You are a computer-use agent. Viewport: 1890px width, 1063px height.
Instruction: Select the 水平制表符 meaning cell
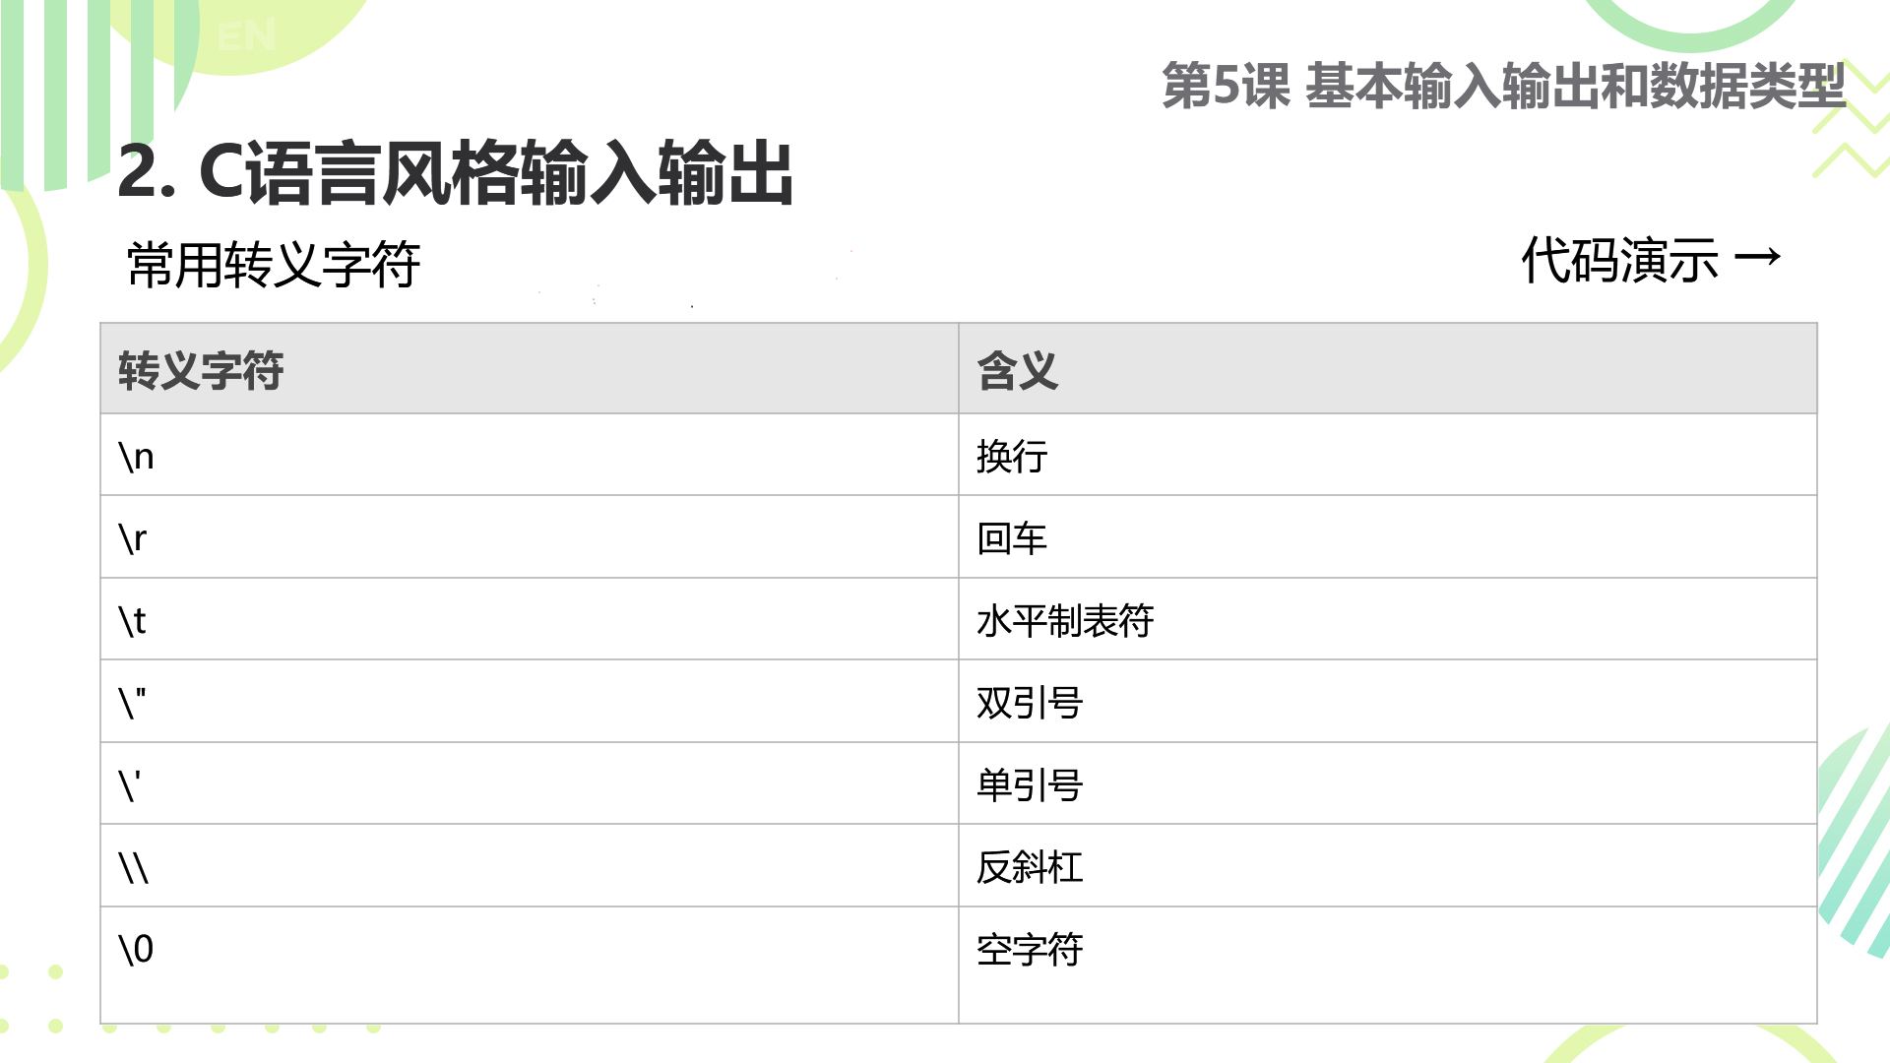click(x=1388, y=619)
